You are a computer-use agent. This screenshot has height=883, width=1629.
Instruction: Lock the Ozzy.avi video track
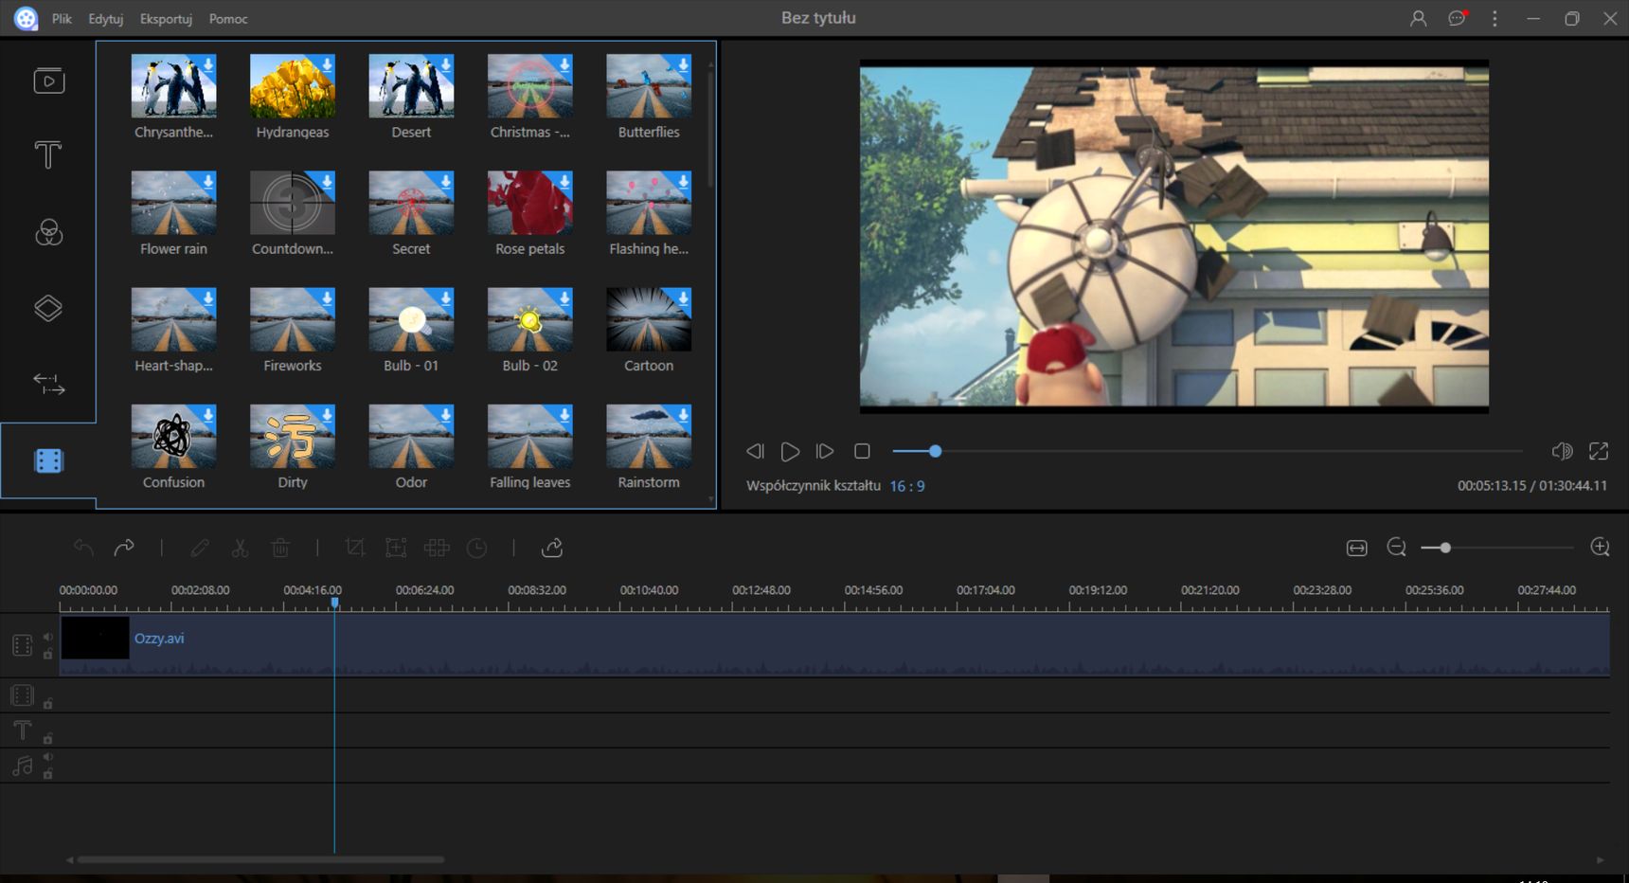pyautogui.click(x=47, y=654)
